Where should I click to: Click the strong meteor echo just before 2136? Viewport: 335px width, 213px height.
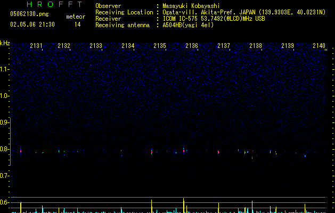(x=184, y=150)
